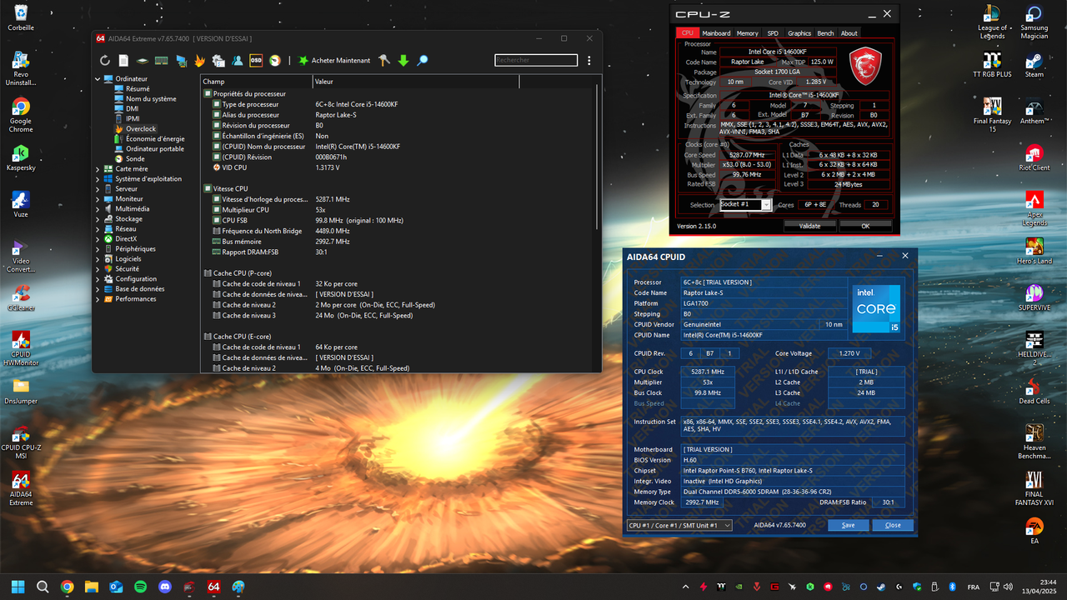1067x600 pixels.
Task: Click the hammer tools icon in AIDA64 toolbar
Action: pyautogui.click(x=384, y=60)
